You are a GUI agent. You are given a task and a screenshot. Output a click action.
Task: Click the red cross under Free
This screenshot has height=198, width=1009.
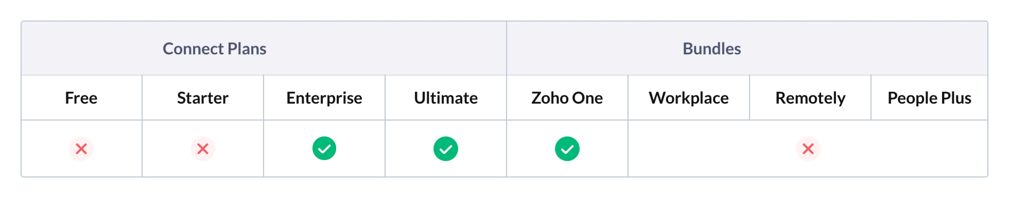[x=81, y=149]
